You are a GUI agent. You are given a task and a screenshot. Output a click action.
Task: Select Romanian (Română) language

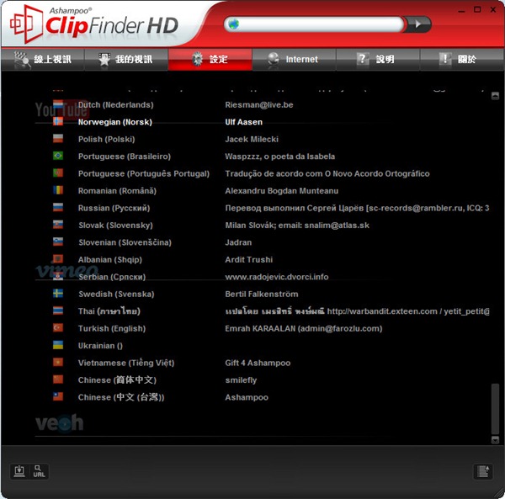click(117, 191)
